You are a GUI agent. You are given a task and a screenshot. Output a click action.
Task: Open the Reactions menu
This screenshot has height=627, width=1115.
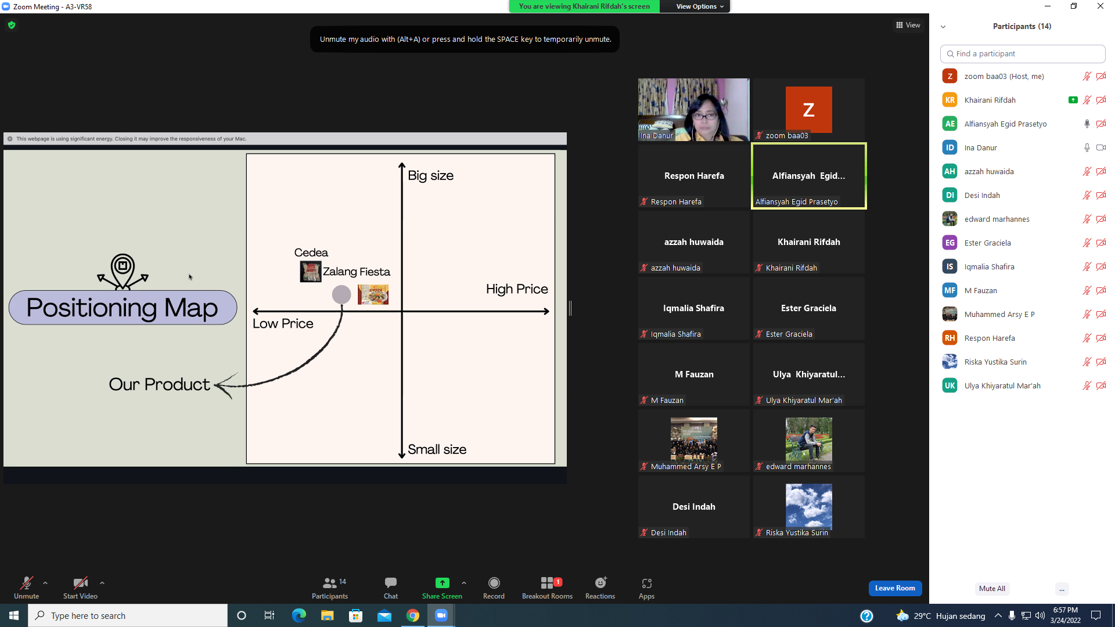coord(600,588)
